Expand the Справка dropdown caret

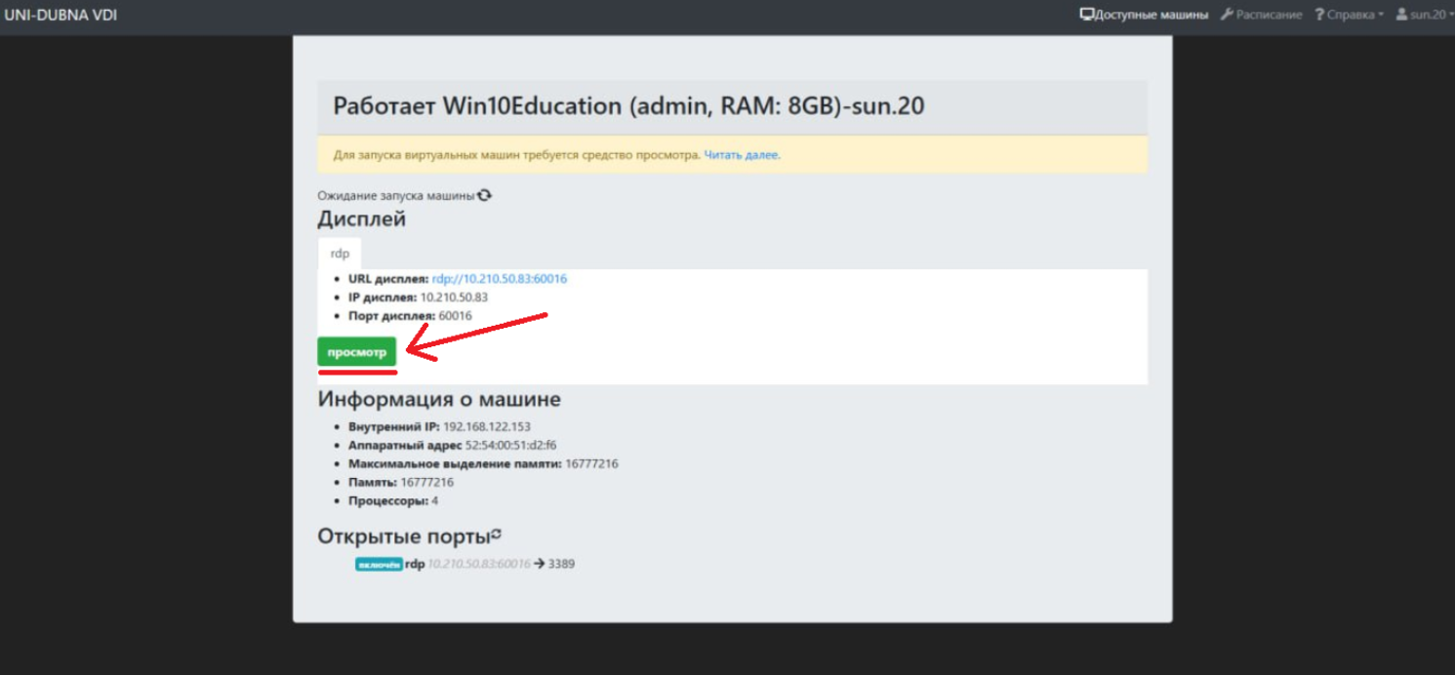point(1381,16)
